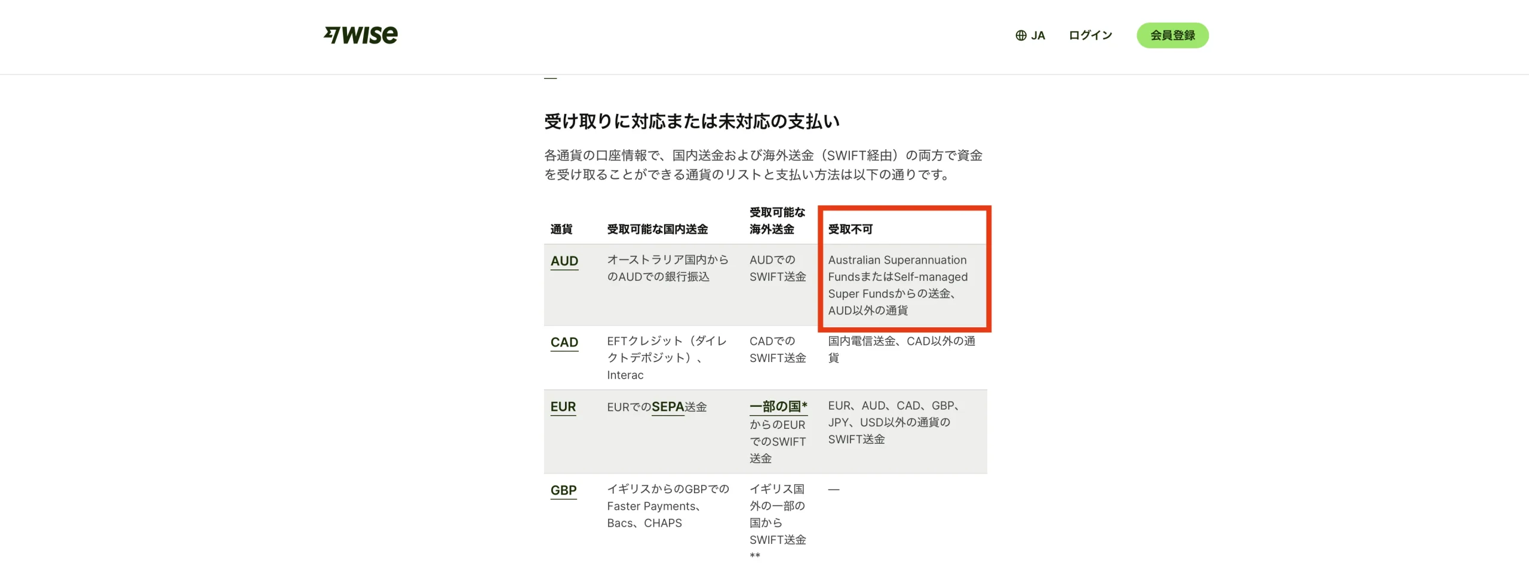Click the 通貨 column header

point(561,230)
